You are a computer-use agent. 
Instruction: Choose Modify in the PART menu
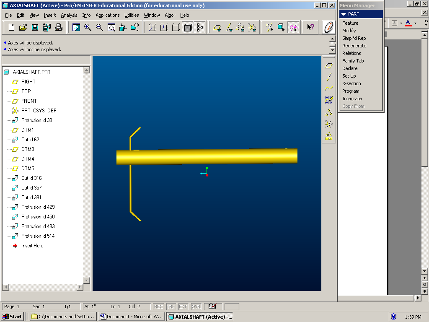pos(349,31)
